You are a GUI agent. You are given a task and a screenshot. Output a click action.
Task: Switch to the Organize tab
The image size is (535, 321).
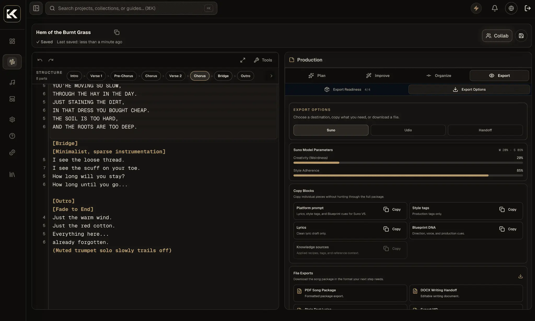click(x=439, y=76)
